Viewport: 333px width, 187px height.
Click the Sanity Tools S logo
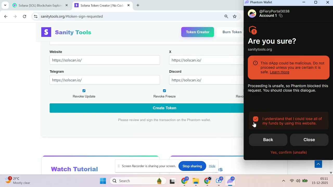[x=46, y=32]
